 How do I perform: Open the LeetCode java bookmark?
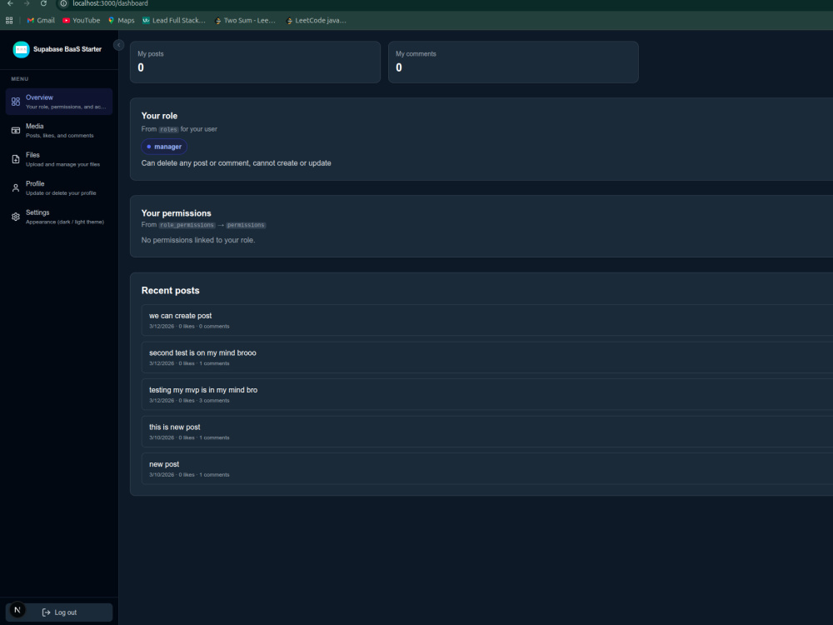coord(316,21)
